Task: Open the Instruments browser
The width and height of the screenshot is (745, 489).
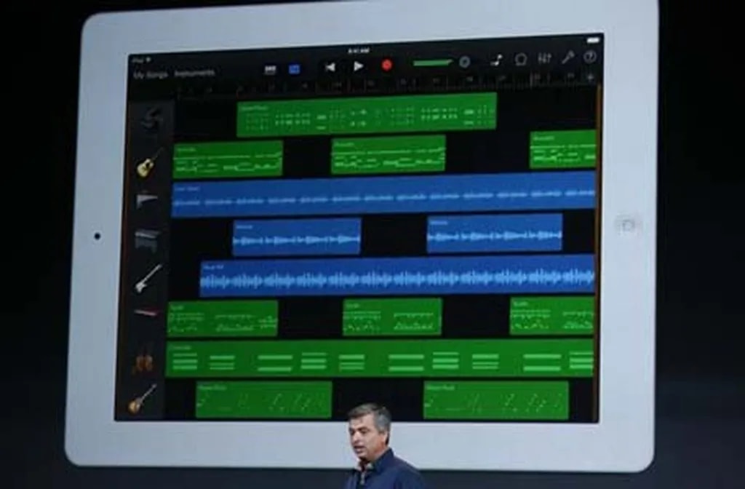Action: coord(194,73)
